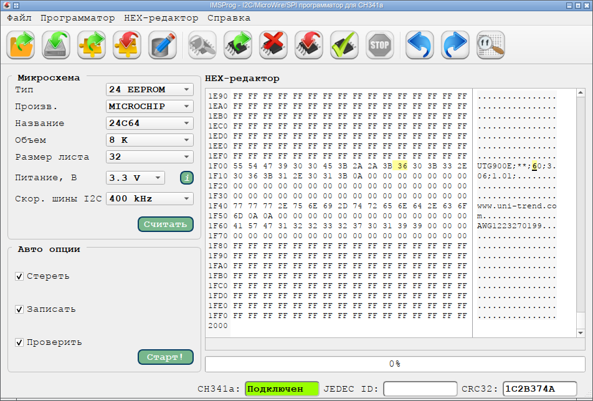The height and width of the screenshot is (401, 593).
Task: Click address 1FF0 in hex editor
Action: [x=218, y=316]
